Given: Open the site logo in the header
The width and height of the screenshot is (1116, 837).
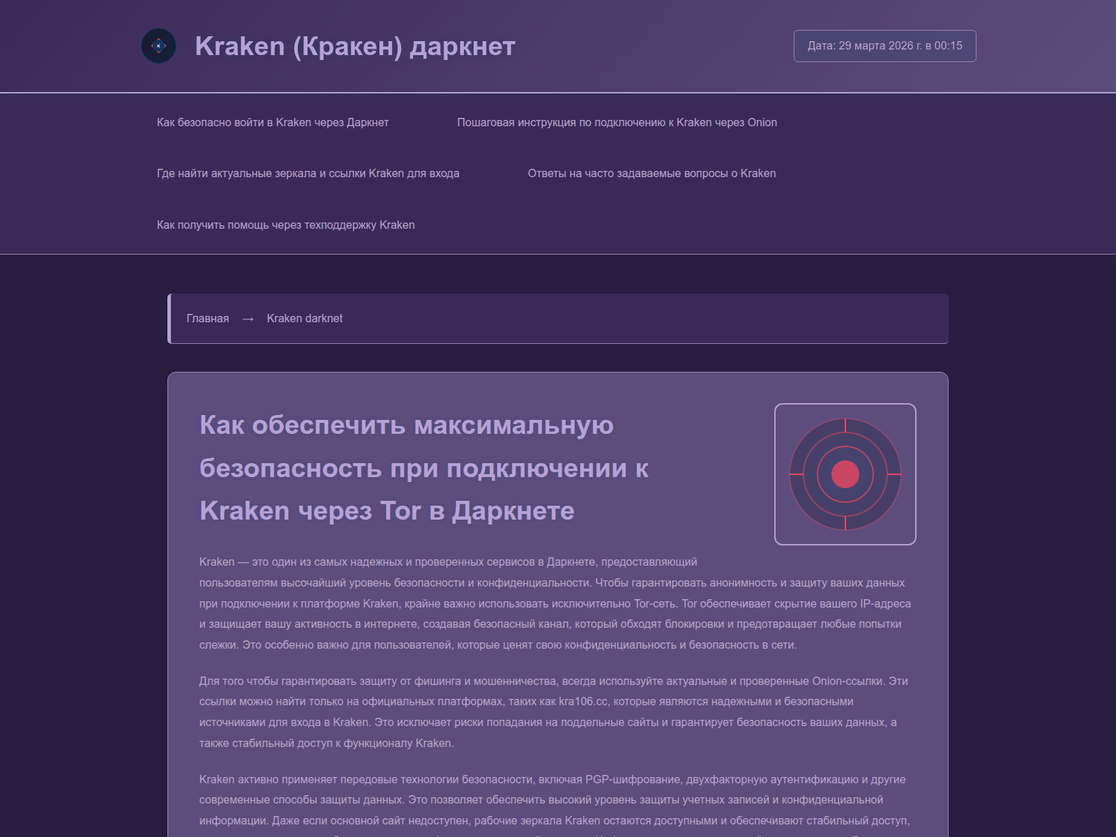Looking at the screenshot, I should tap(158, 46).
